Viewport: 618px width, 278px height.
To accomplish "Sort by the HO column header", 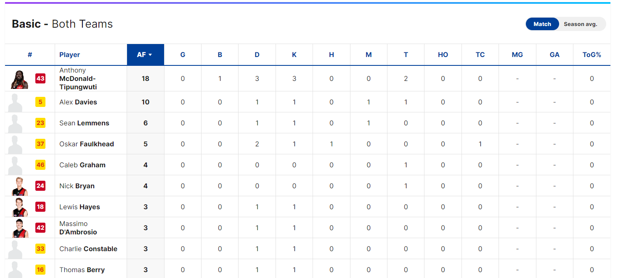I will (x=443, y=55).
